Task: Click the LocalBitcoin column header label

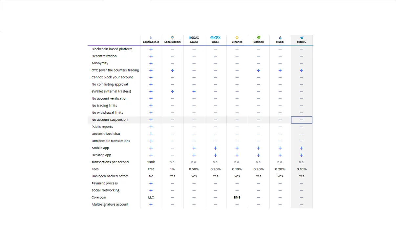Action: tap(173, 42)
